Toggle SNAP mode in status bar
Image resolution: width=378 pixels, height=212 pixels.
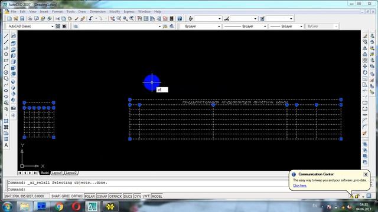point(55,196)
